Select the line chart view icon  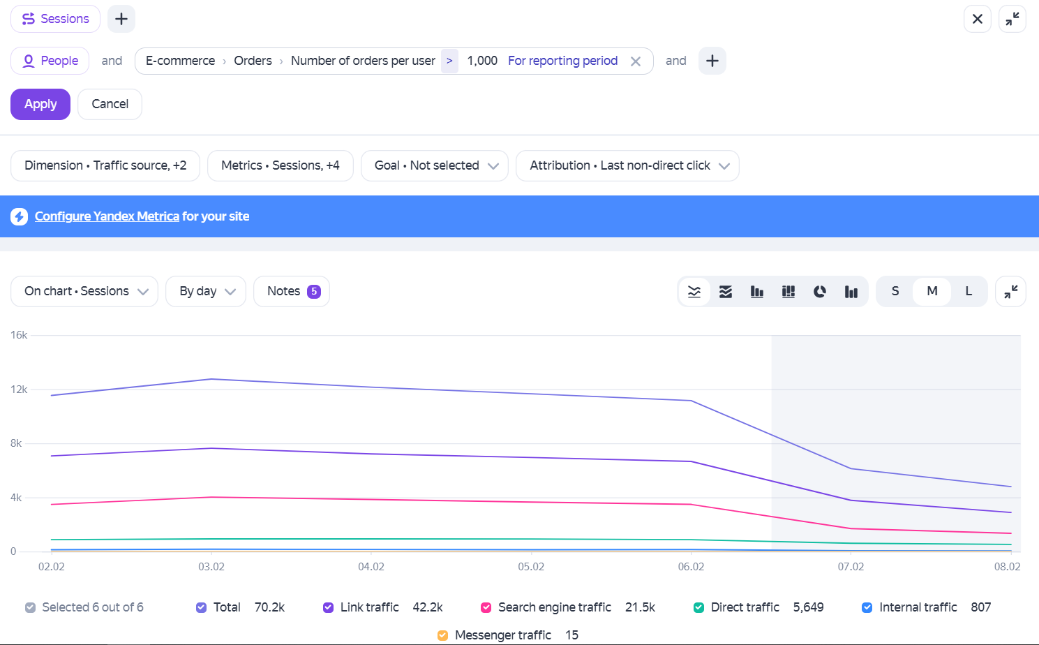tap(694, 292)
